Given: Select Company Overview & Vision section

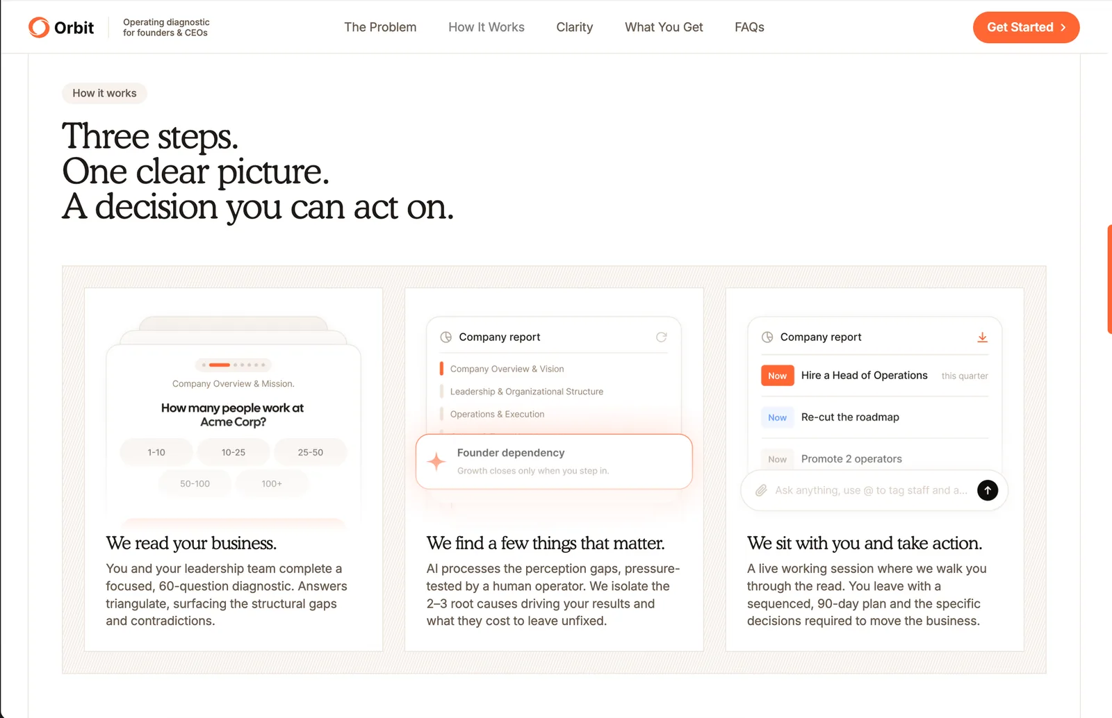Looking at the screenshot, I should click(507, 369).
